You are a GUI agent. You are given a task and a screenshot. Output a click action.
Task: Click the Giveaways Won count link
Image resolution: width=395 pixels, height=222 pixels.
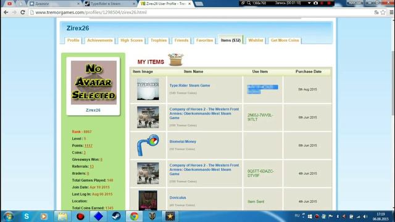pos(101,160)
